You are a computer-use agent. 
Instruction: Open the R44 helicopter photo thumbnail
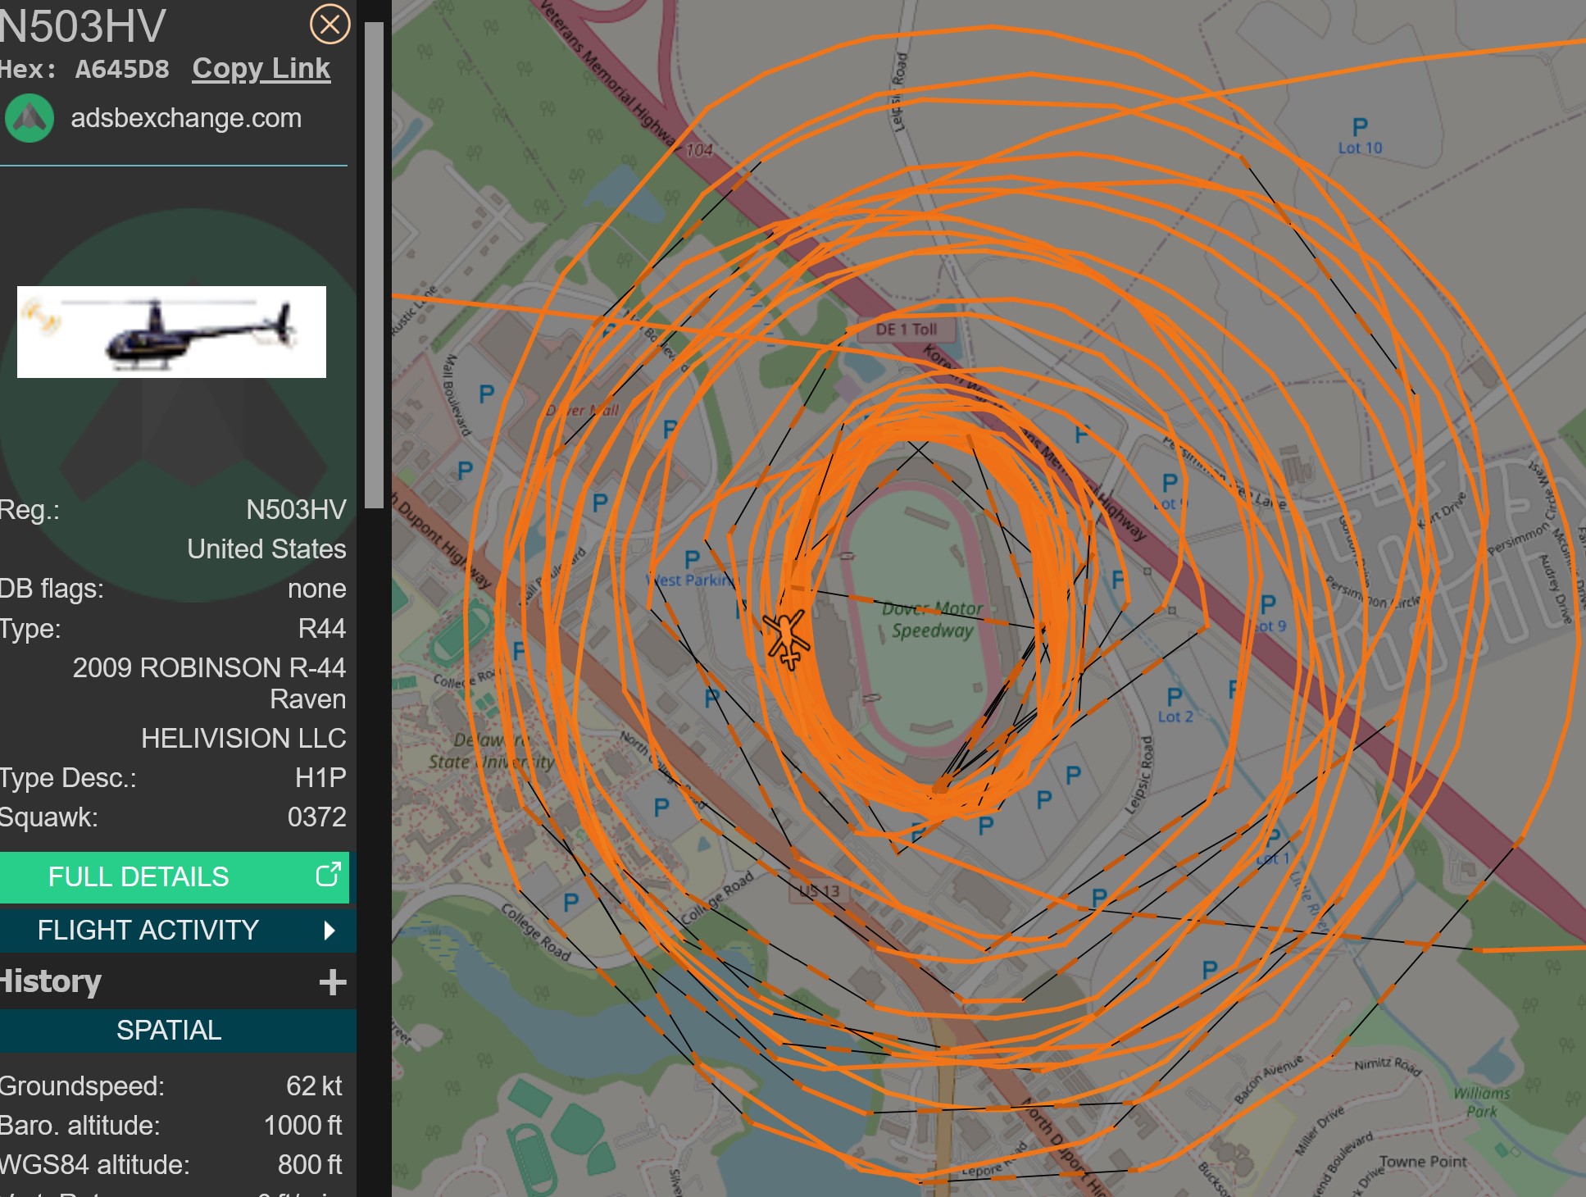coord(171,332)
